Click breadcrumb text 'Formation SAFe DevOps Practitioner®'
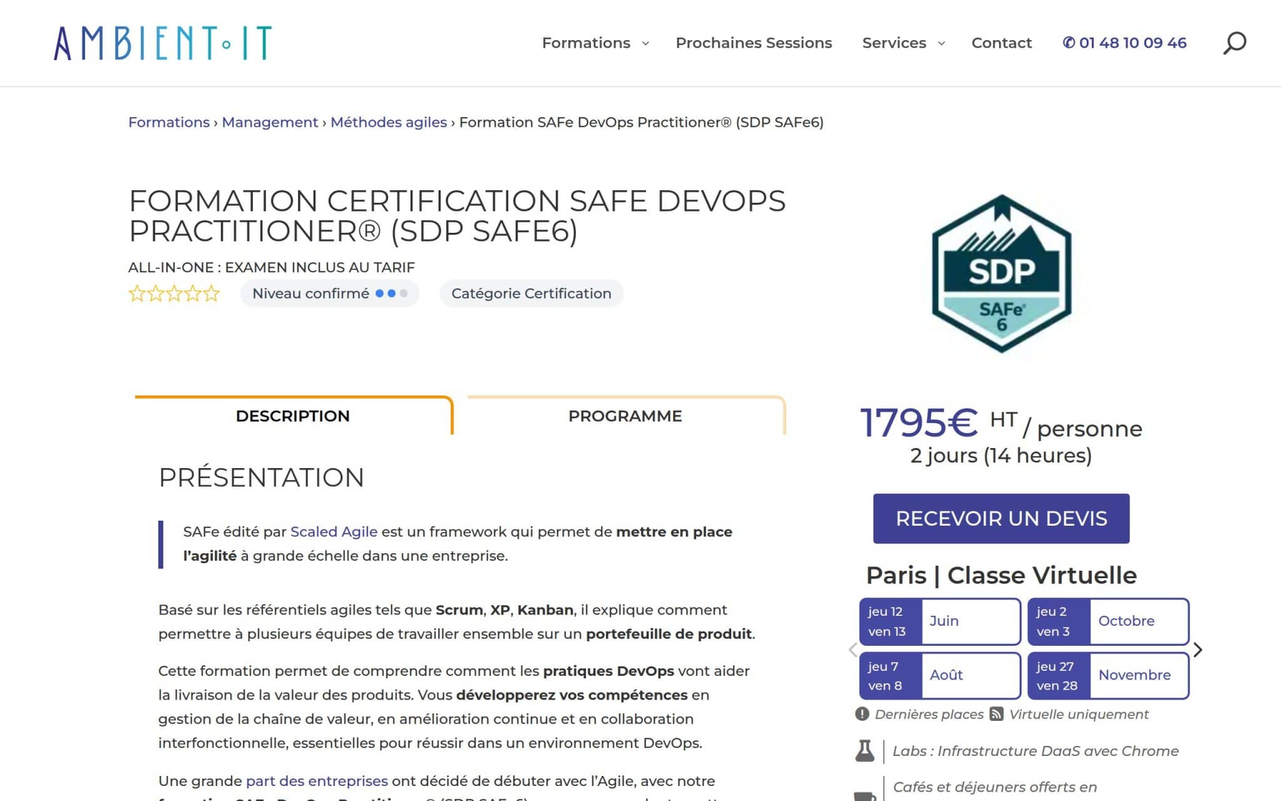The height and width of the screenshot is (801, 1282). pyautogui.click(x=595, y=122)
